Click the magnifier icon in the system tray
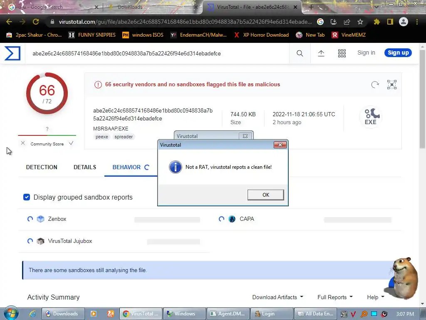 [364, 314]
